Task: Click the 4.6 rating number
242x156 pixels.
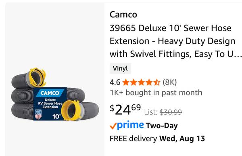Action: tap(115, 82)
